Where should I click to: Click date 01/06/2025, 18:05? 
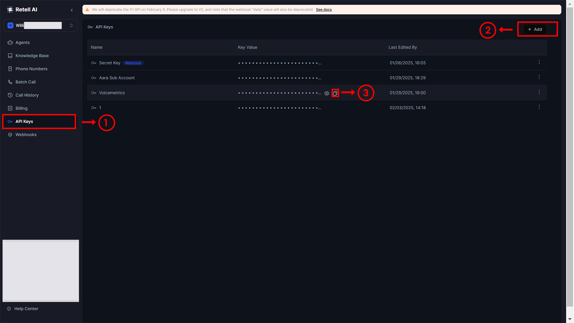pos(408,63)
